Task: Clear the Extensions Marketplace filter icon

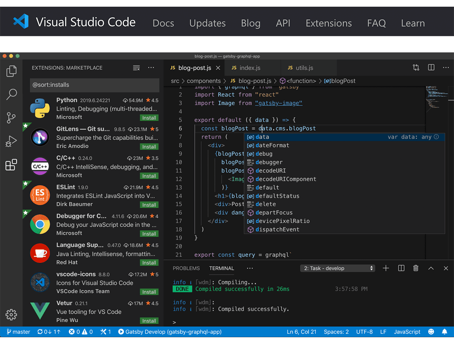Action: pos(136,68)
